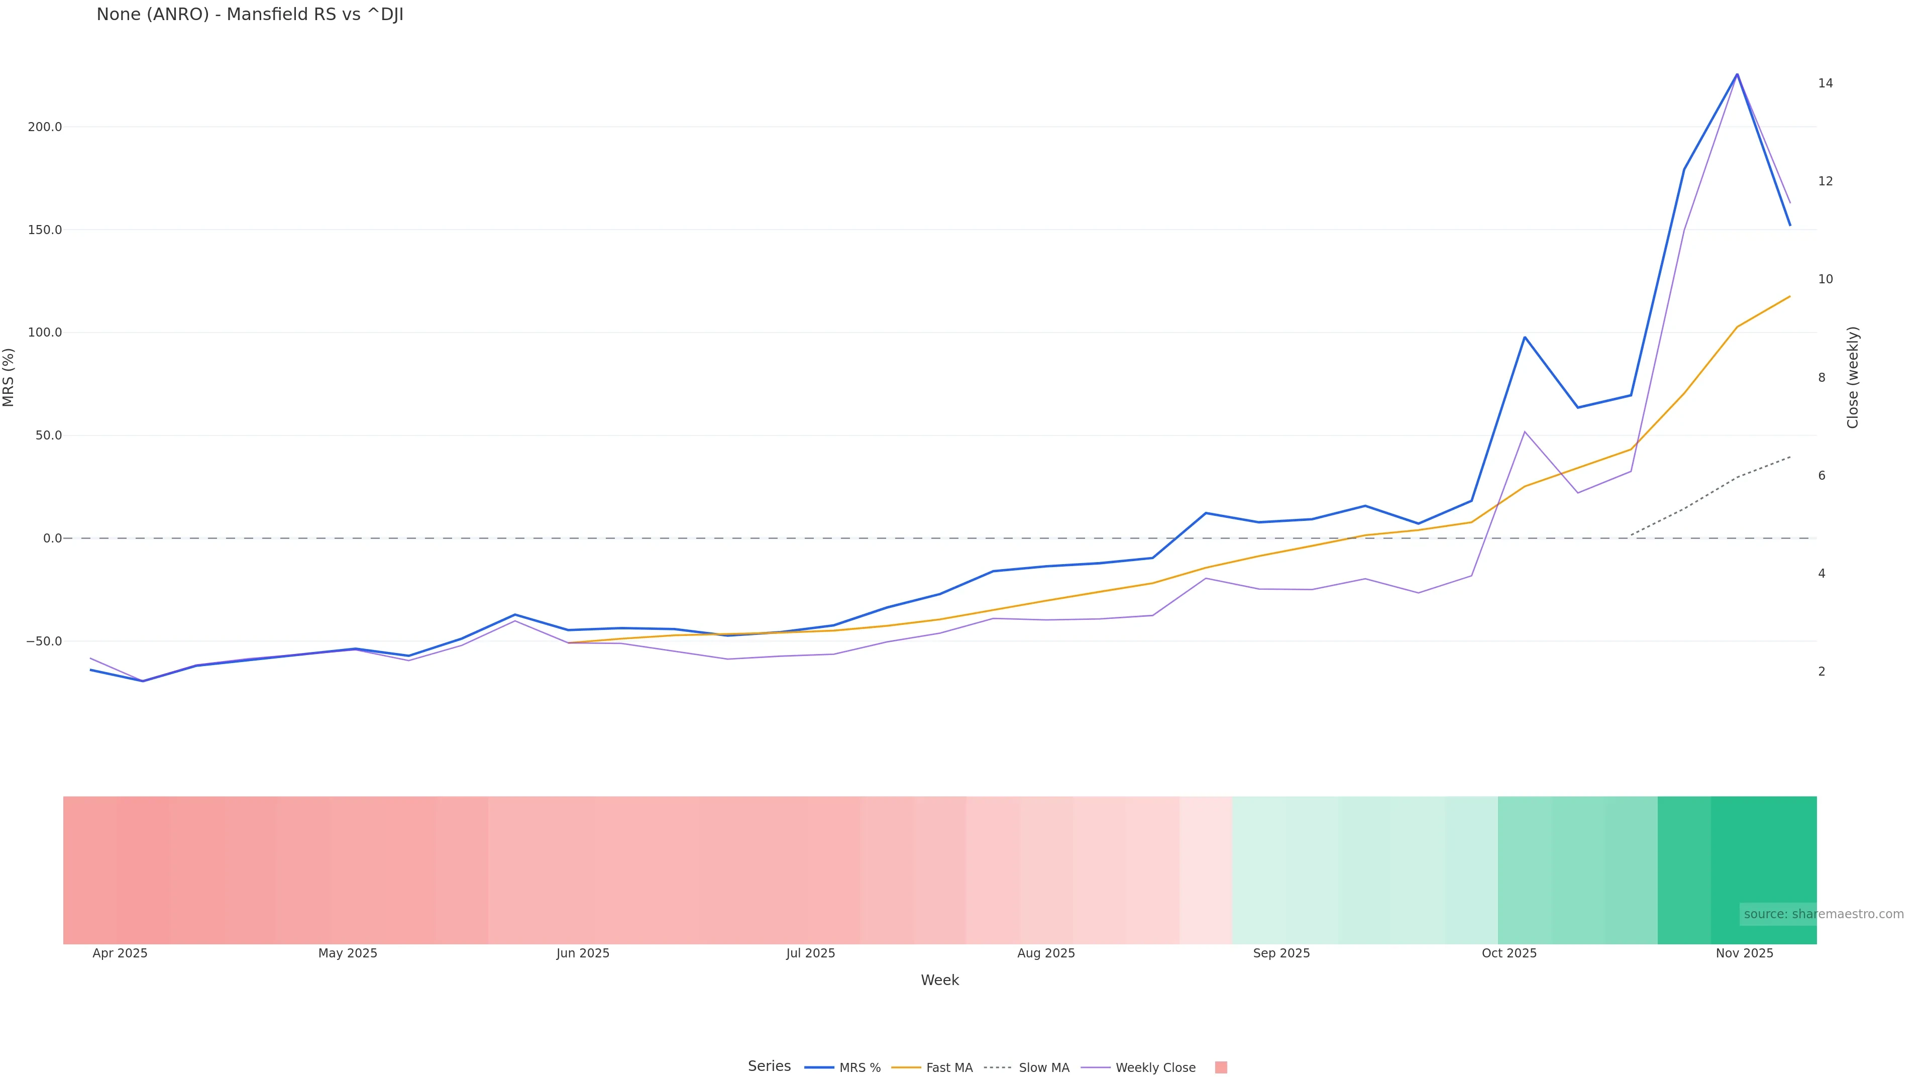This screenshot has width=1929, height=1085.
Task: Click the last point of dotted Slow MA line
Action: [x=1790, y=457]
